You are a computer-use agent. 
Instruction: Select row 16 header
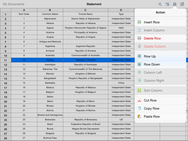6,83
